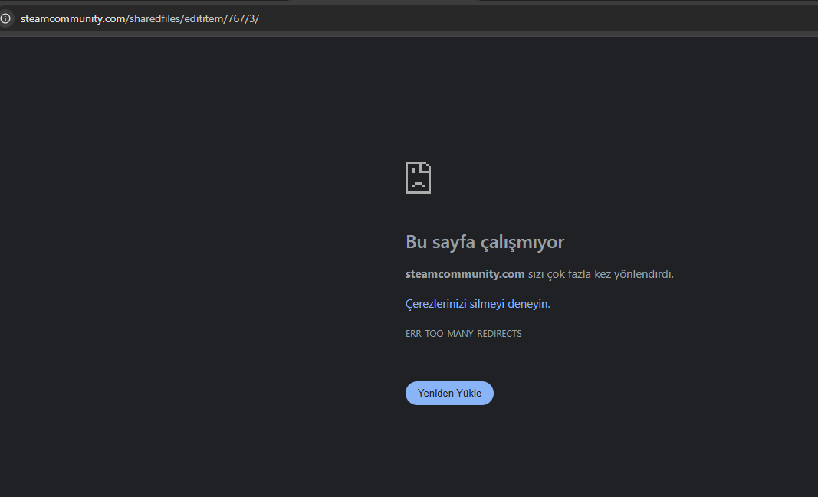Click the ERR_TOO_MANY_REDIRECTS error code text
Viewport: 818px width, 497px height.
pyautogui.click(x=463, y=333)
